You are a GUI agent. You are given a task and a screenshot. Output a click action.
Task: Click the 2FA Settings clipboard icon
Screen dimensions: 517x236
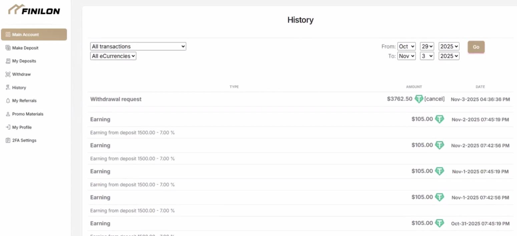coord(8,141)
